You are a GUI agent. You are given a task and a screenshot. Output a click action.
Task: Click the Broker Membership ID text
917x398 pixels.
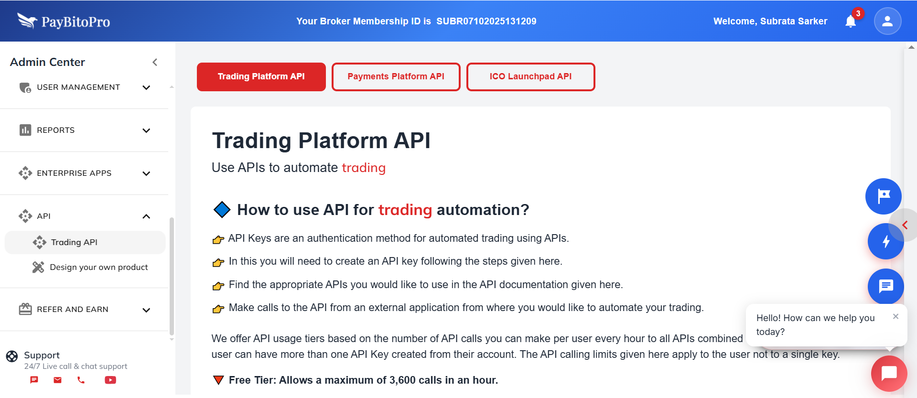[416, 21]
